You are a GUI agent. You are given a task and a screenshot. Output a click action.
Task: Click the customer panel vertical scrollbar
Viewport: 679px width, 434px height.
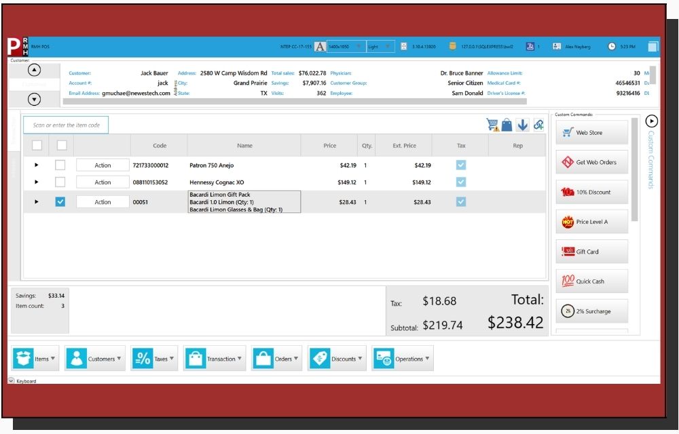(653, 75)
